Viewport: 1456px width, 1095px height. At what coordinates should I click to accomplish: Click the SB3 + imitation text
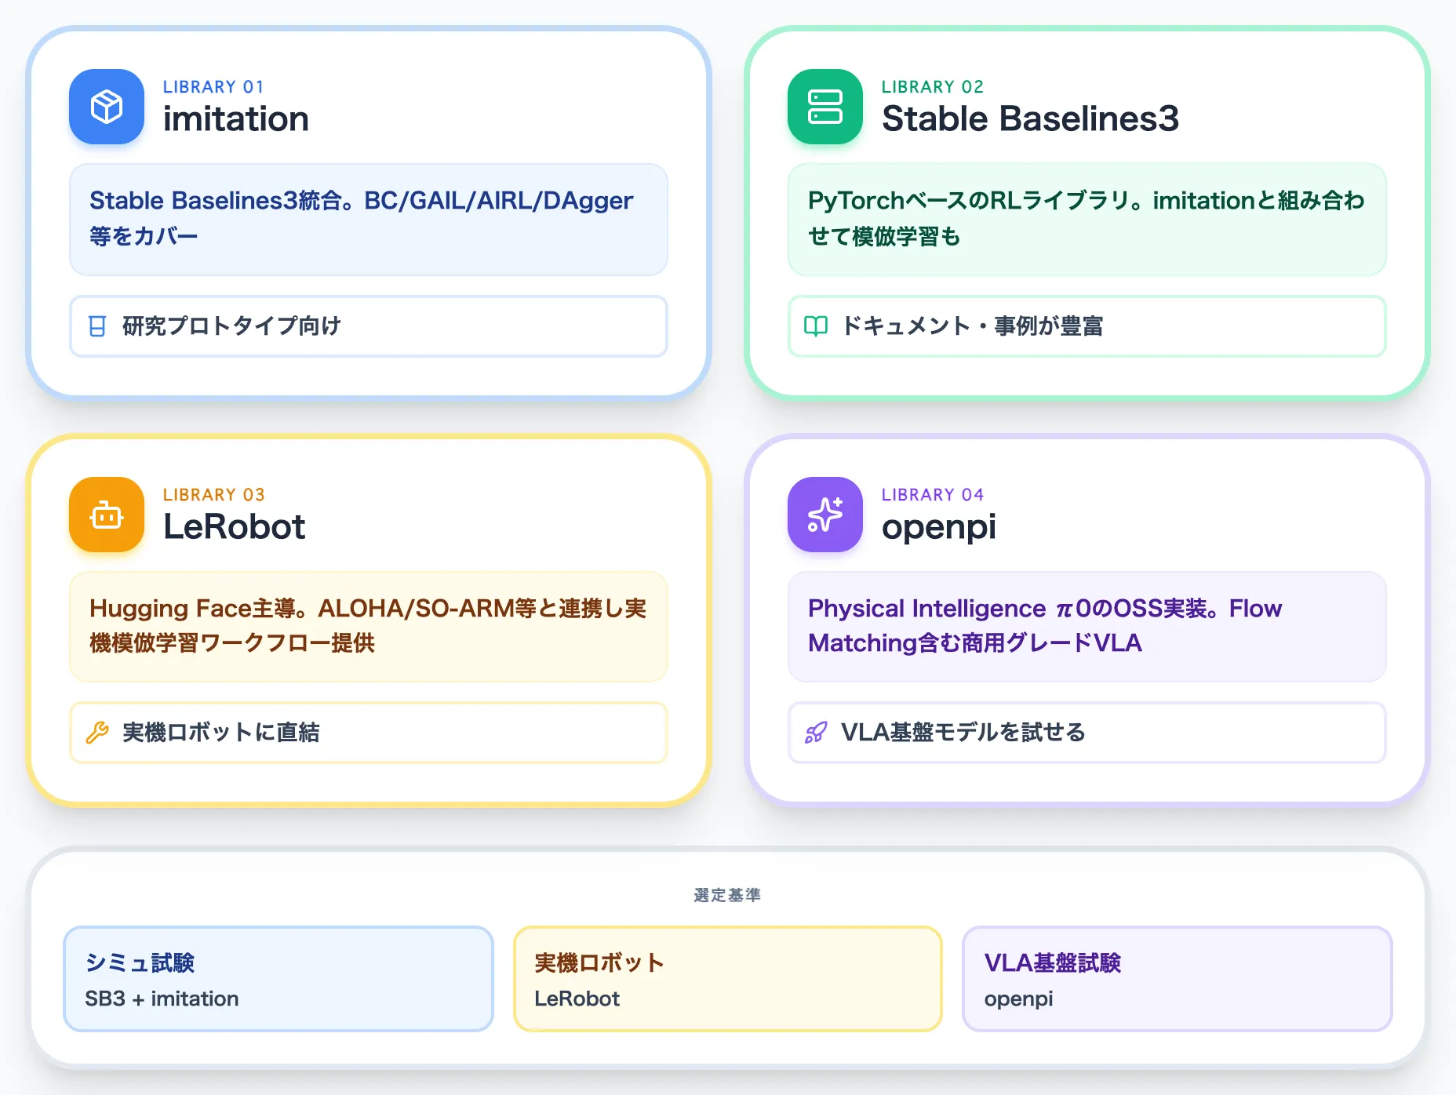tap(162, 999)
